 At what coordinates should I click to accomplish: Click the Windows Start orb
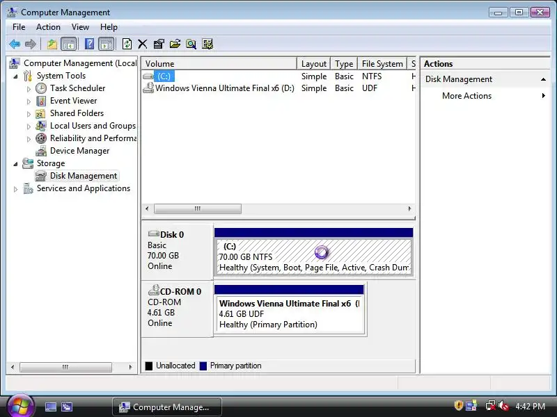click(21, 406)
